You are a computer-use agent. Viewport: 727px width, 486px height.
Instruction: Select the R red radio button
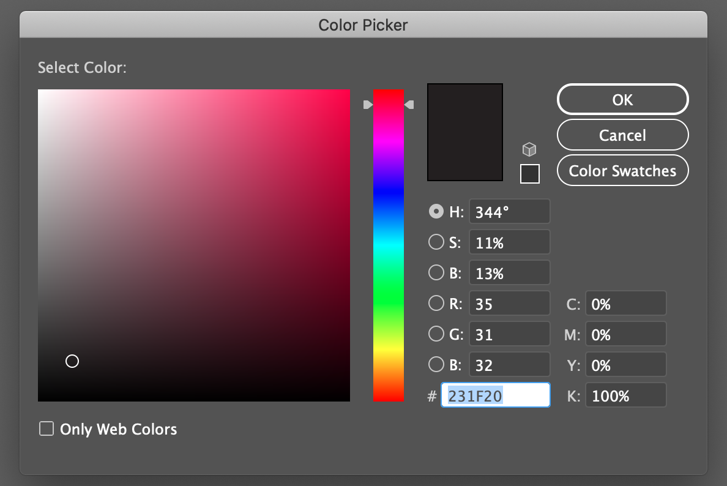point(436,304)
